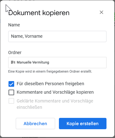Click the greyed Geklärte Kommentare und Vorschläge einschließen text

click(55, 104)
